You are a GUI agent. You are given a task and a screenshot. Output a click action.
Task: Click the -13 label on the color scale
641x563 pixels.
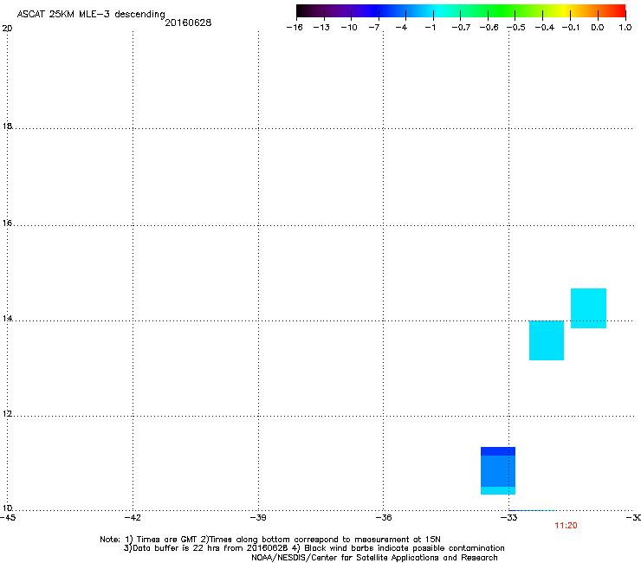tap(321, 28)
